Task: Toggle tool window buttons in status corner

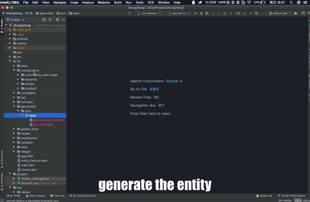Action: pyautogui.click(x=2, y=200)
